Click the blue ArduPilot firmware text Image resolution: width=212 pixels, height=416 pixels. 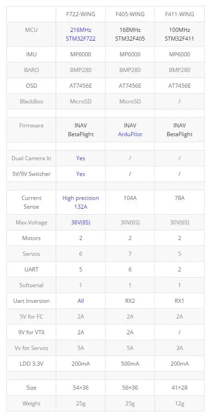[130, 134]
